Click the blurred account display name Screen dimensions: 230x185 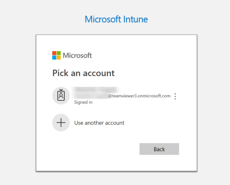96,89
